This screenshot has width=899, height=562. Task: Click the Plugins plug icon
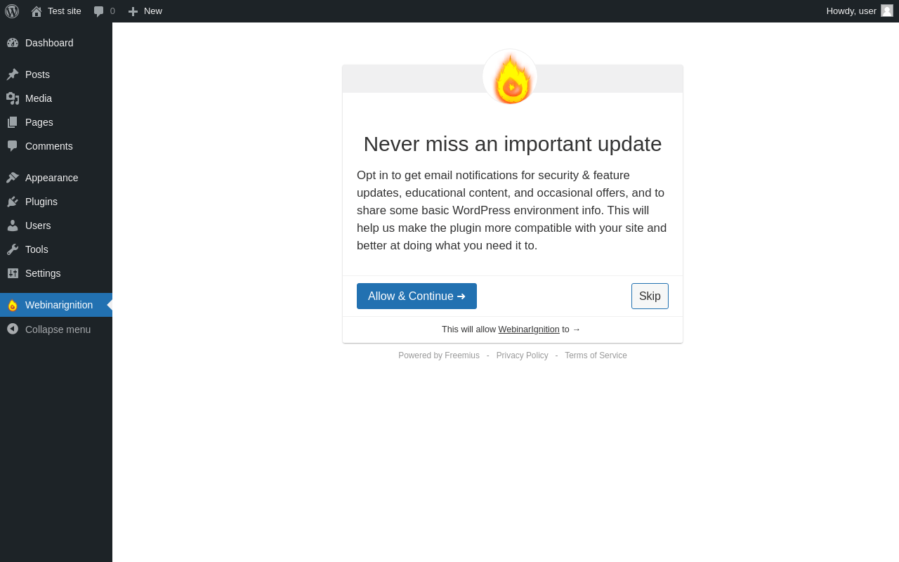(x=13, y=202)
